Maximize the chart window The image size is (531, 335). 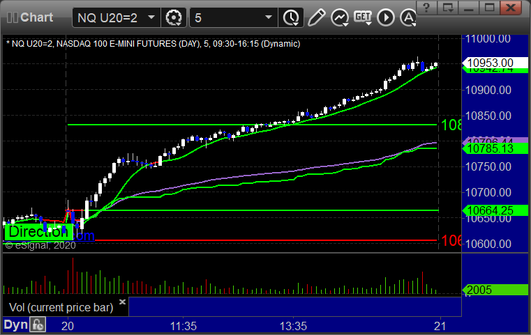pos(489,7)
